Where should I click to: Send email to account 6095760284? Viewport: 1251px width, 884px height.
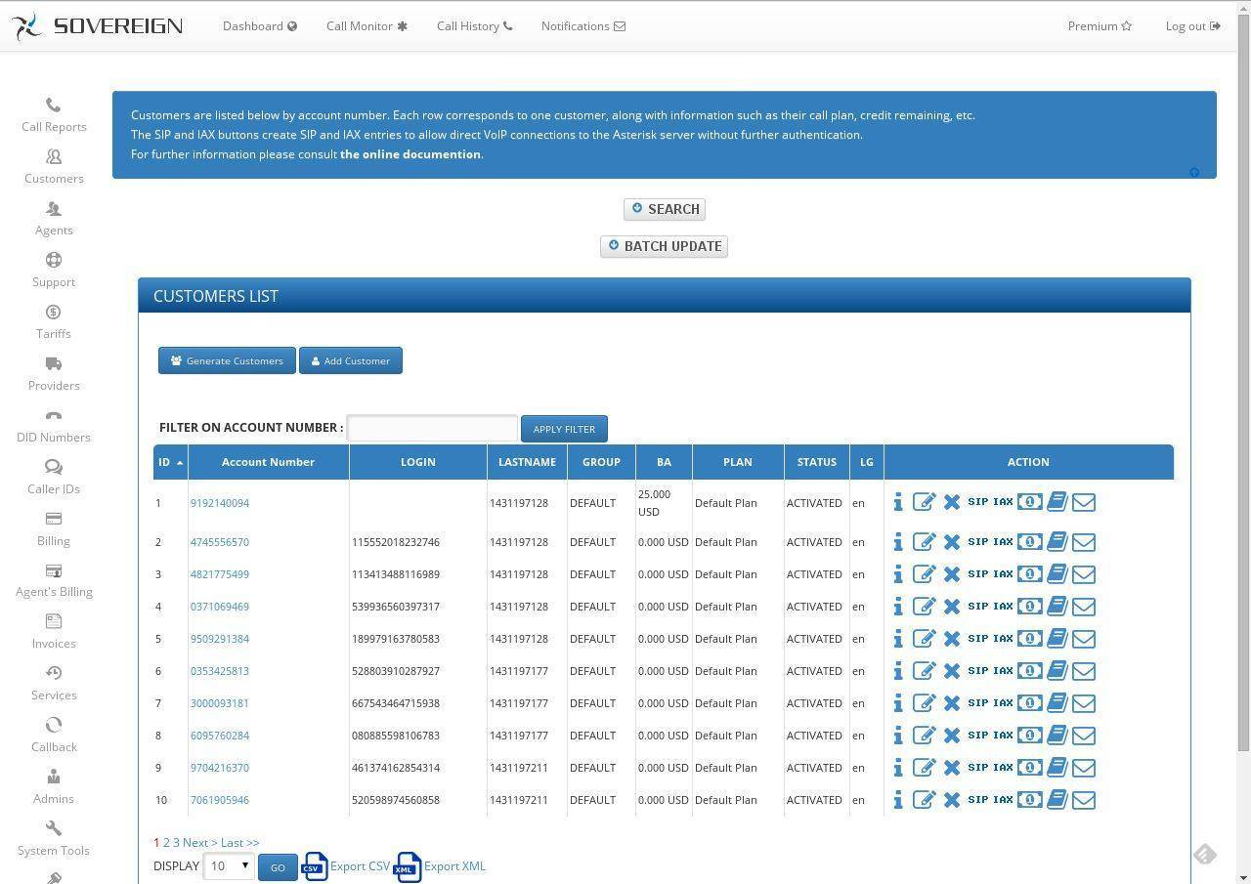(x=1083, y=736)
